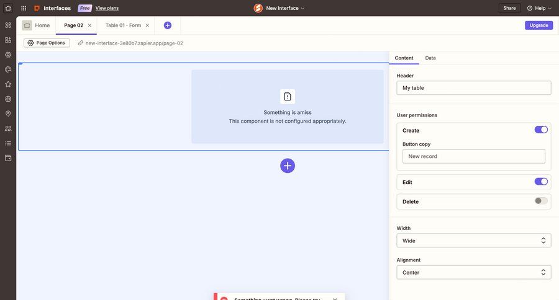Click the grid-plus add apps sidebar icon
The image size is (559, 300).
(x=8, y=40)
